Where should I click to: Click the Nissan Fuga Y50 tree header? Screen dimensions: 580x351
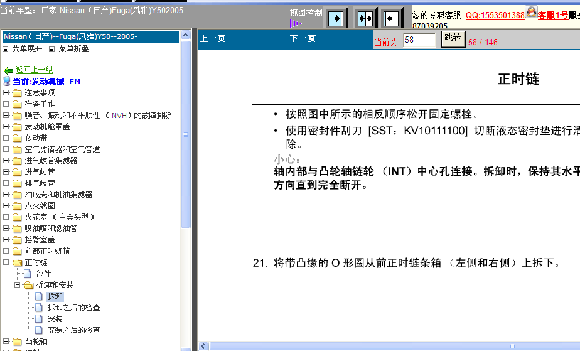coord(90,36)
